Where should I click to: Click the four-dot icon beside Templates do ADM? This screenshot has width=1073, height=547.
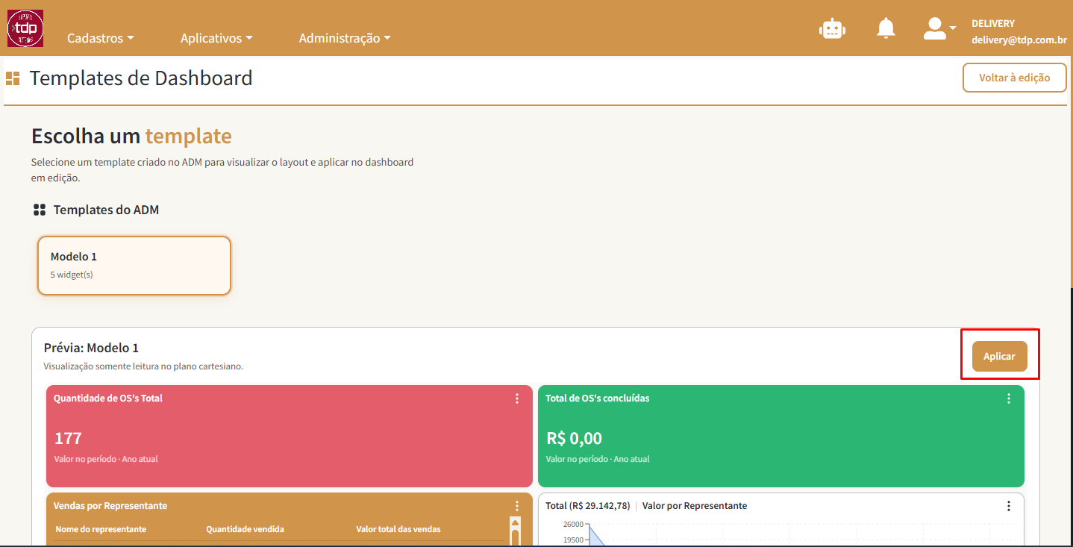[40, 210]
